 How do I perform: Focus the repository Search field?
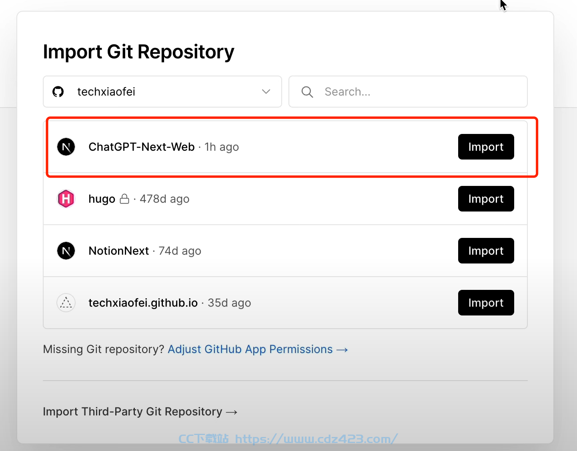tap(408, 92)
